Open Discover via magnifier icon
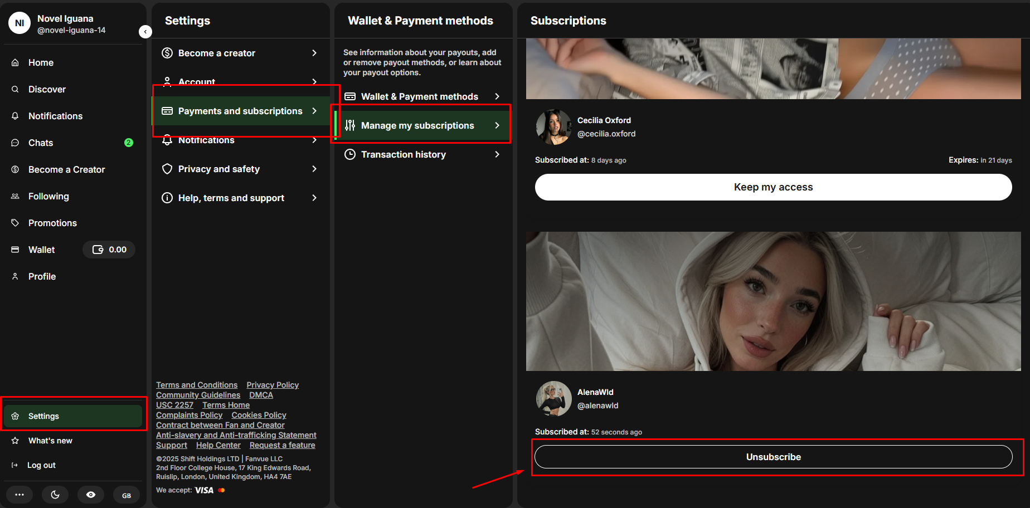This screenshot has width=1030, height=508. tap(15, 89)
